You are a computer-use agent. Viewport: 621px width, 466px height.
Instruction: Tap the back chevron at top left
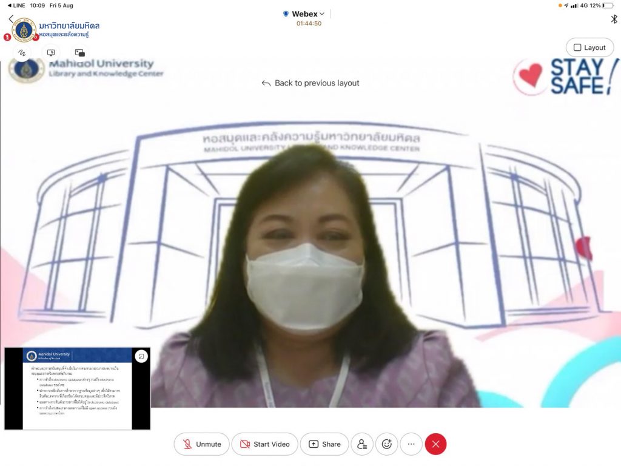pos(10,19)
